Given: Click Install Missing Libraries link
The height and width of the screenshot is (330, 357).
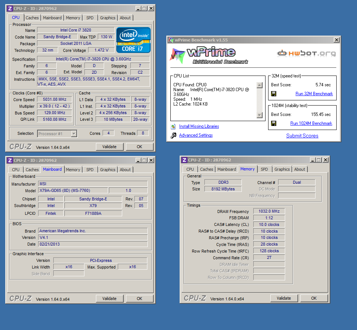Looking at the screenshot, I should pos(199,126).
